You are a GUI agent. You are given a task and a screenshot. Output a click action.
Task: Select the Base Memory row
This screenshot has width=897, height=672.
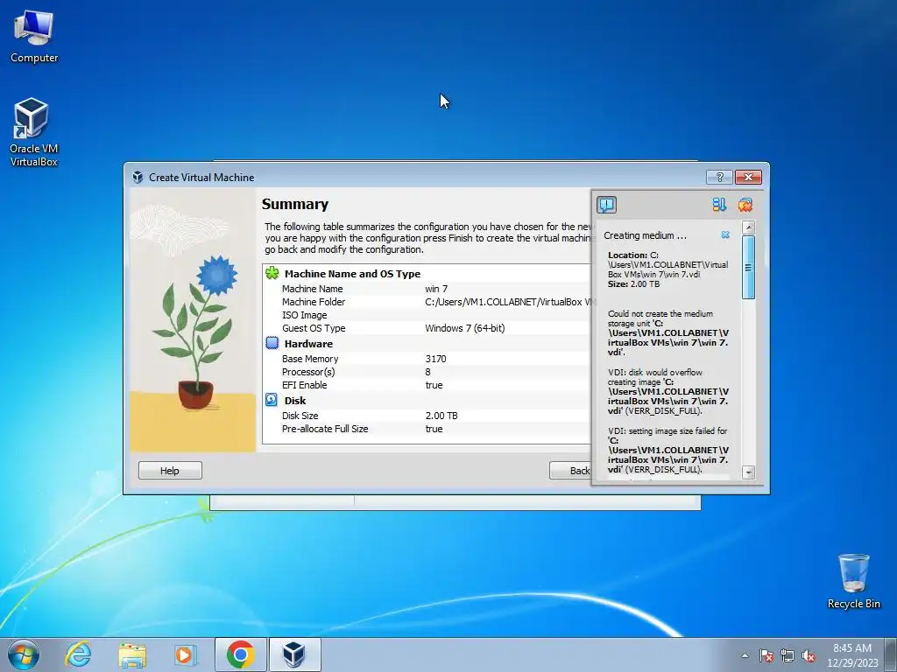coord(427,359)
